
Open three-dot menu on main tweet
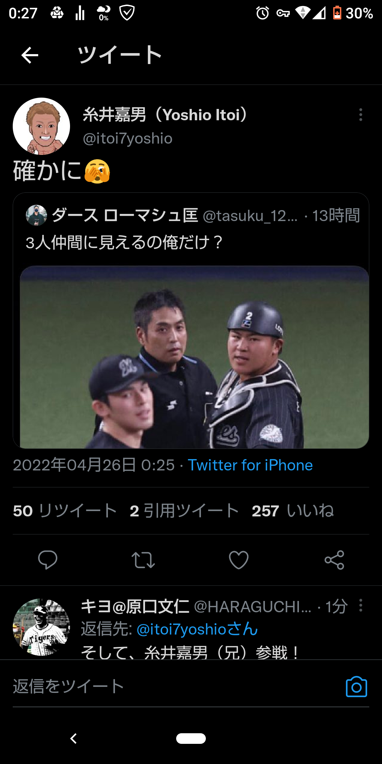coord(361,115)
